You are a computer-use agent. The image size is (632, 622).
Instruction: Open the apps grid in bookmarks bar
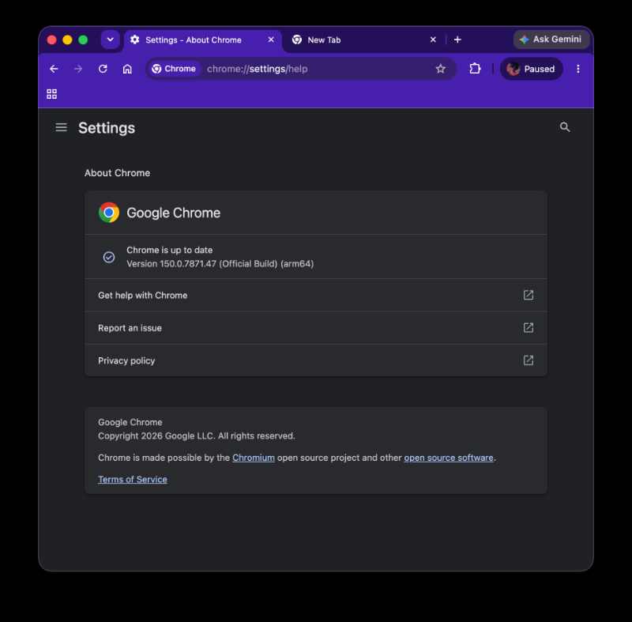pos(51,94)
